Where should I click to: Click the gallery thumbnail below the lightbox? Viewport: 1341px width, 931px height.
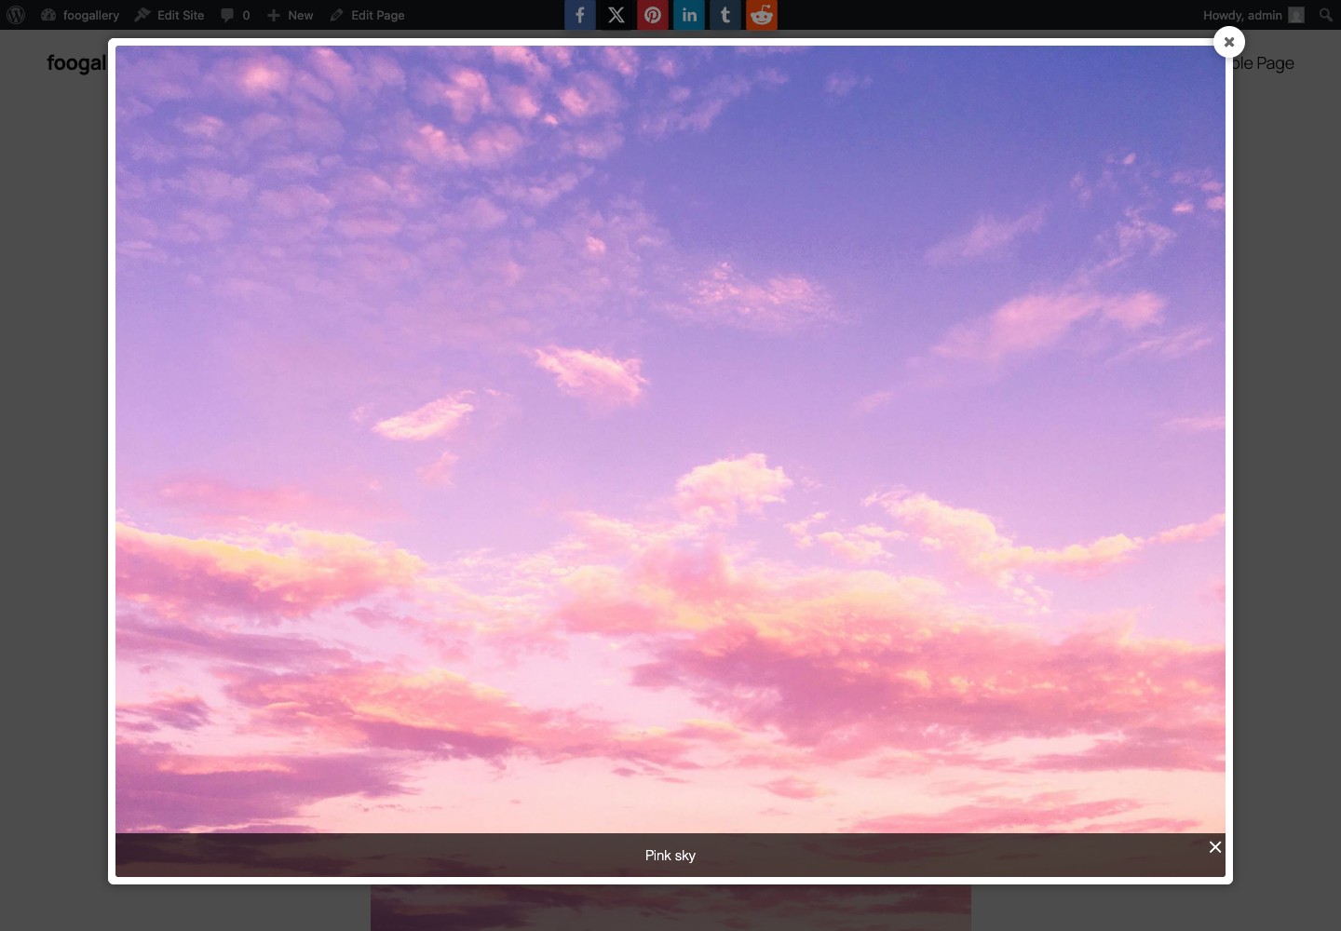point(670,908)
